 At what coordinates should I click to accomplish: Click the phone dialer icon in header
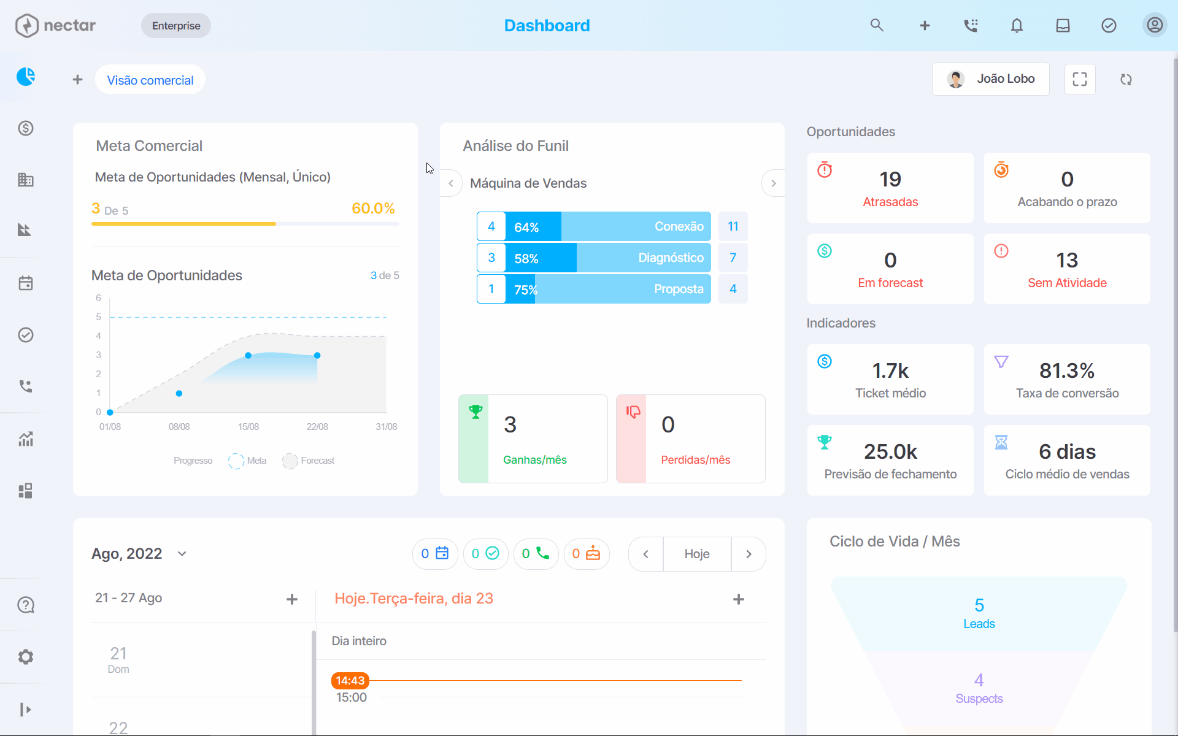971,25
